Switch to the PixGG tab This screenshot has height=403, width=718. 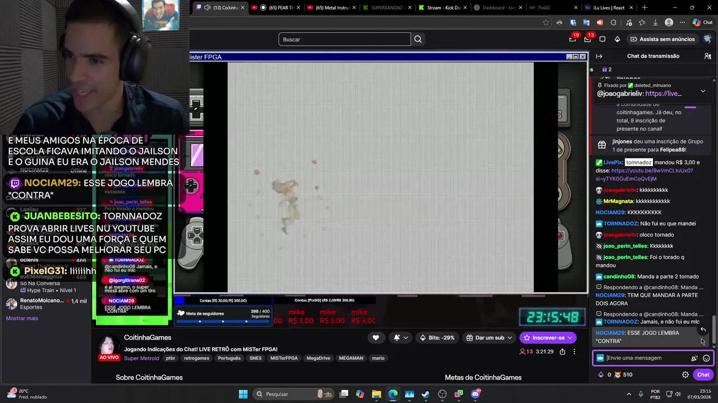click(553, 8)
